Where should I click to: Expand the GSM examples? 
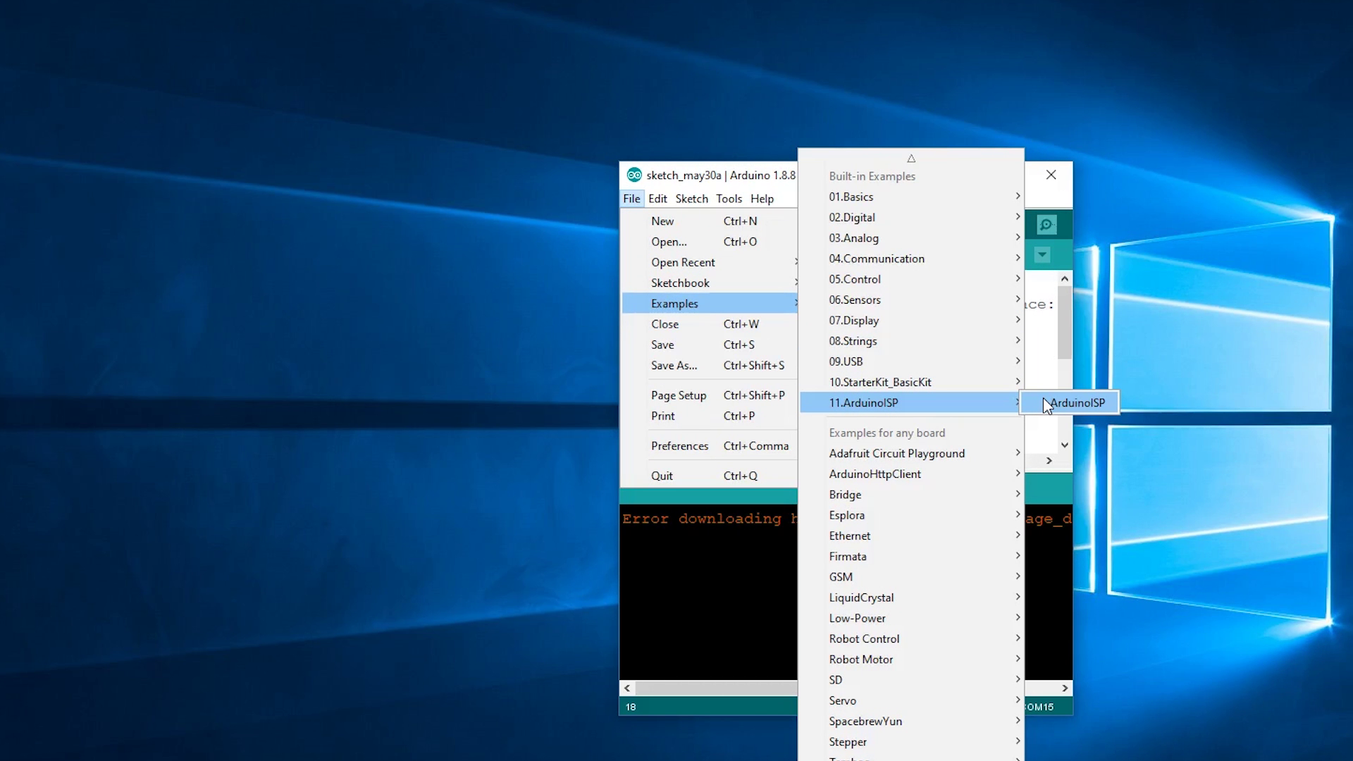[x=911, y=576]
